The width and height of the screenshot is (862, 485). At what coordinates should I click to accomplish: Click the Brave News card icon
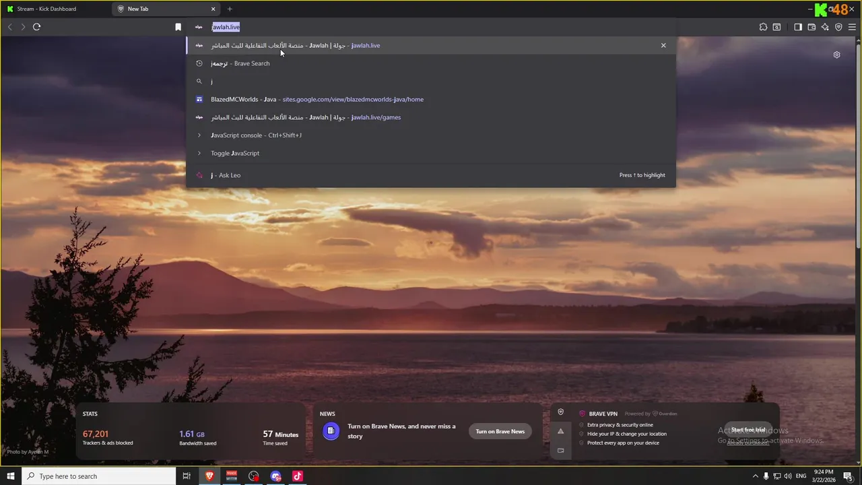331,431
